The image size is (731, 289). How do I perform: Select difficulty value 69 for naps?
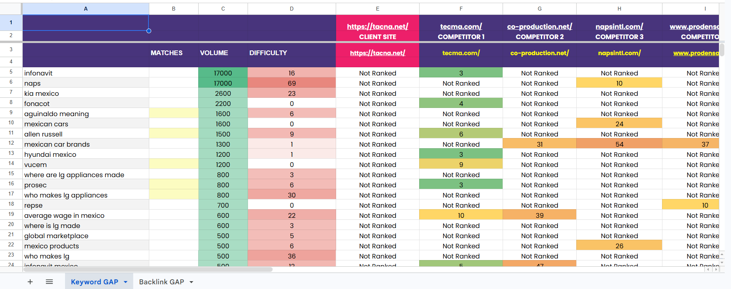[292, 83]
